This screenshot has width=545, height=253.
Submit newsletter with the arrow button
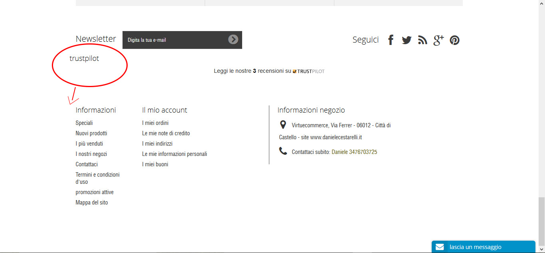point(233,39)
